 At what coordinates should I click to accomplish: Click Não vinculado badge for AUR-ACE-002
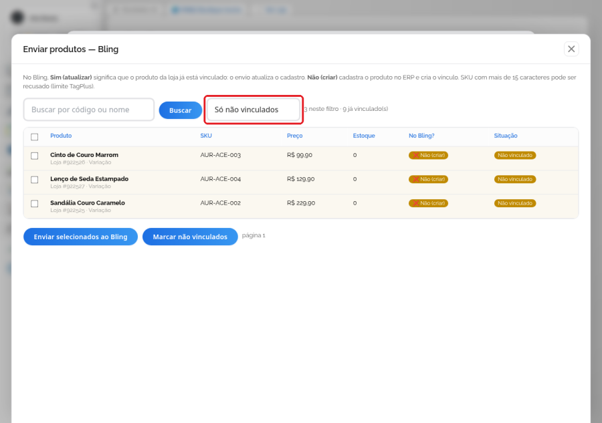pyautogui.click(x=515, y=203)
